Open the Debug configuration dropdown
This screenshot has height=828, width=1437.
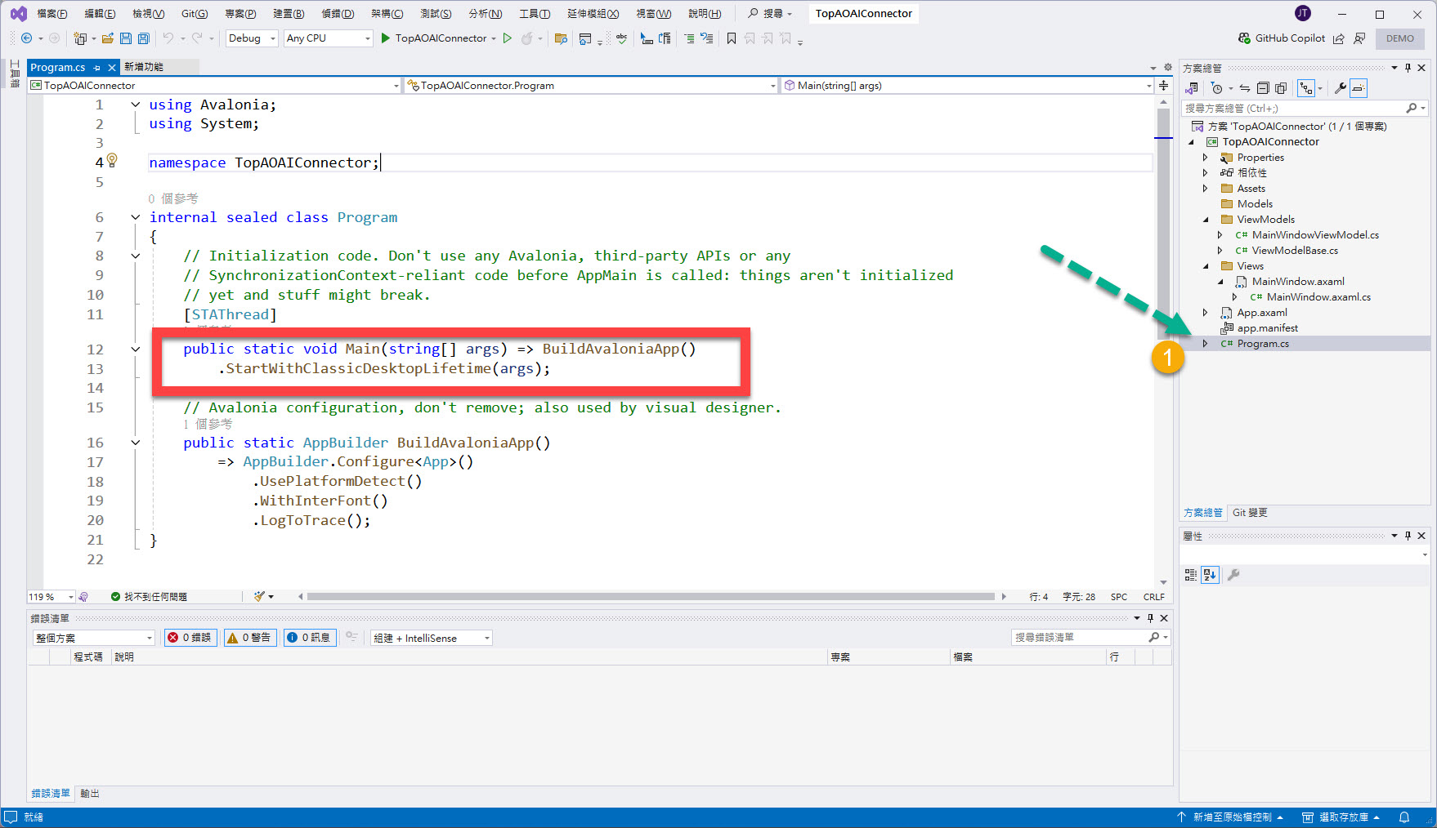point(253,38)
